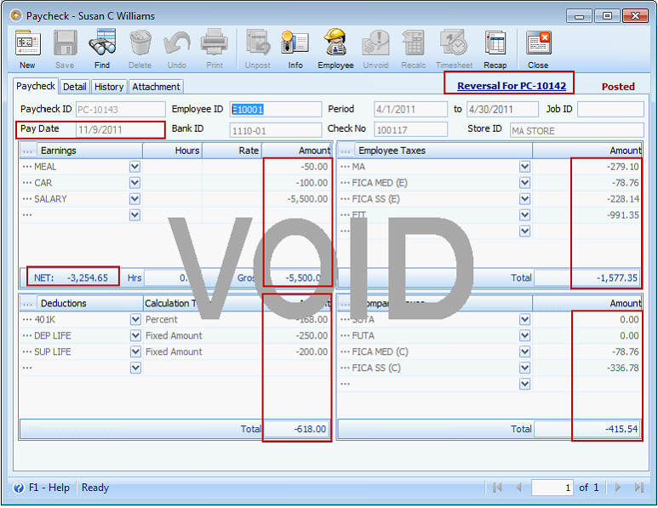Click the Delete trash can icon
Image resolution: width=658 pixels, height=508 pixels.
point(140,43)
